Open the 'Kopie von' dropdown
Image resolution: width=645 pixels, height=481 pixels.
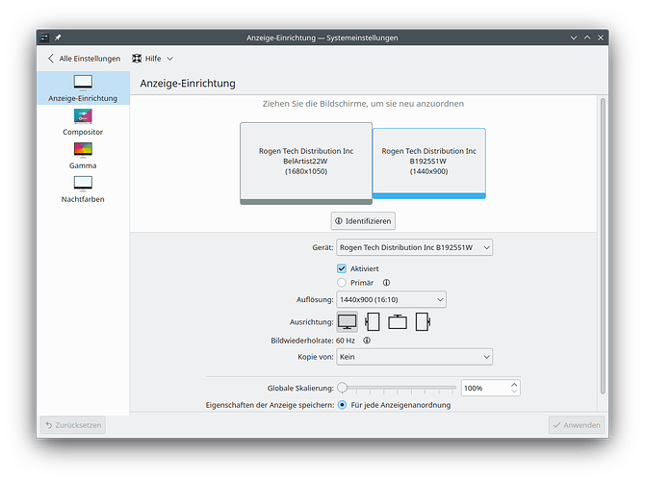(414, 357)
